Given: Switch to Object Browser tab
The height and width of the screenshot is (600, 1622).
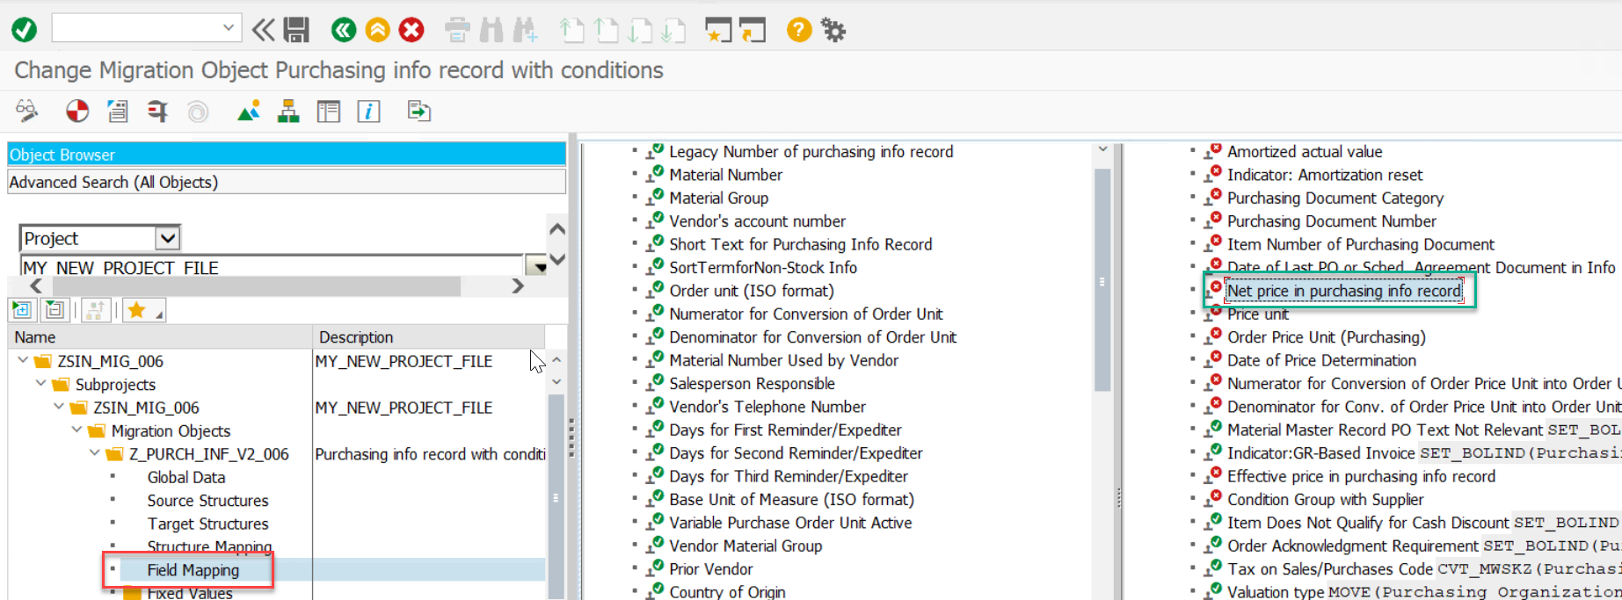Looking at the screenshot, I should click(x=287, y=155).
